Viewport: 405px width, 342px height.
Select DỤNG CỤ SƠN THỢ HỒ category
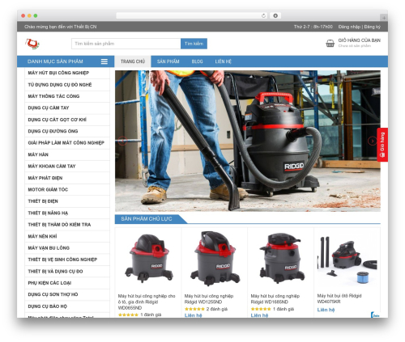(x=67, y=294)
